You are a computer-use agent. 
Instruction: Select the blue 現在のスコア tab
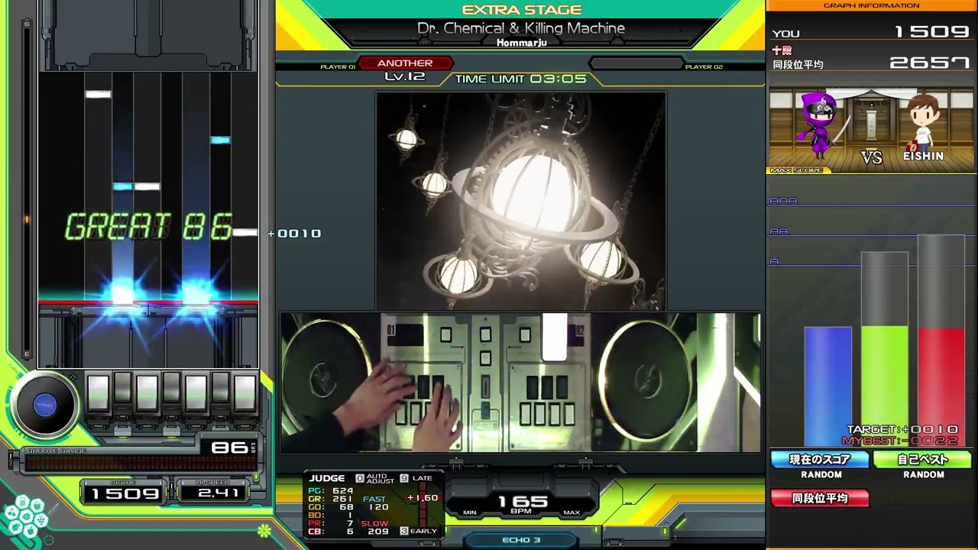click(x=820, y=460)
